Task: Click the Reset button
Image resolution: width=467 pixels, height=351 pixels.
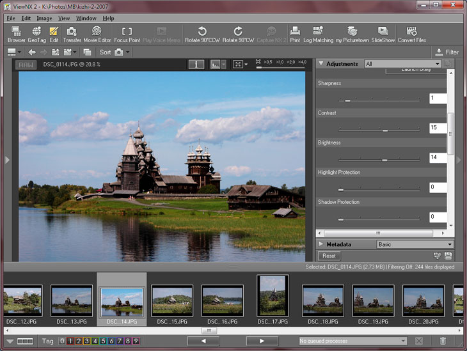Action: click(x=329, y=256)
